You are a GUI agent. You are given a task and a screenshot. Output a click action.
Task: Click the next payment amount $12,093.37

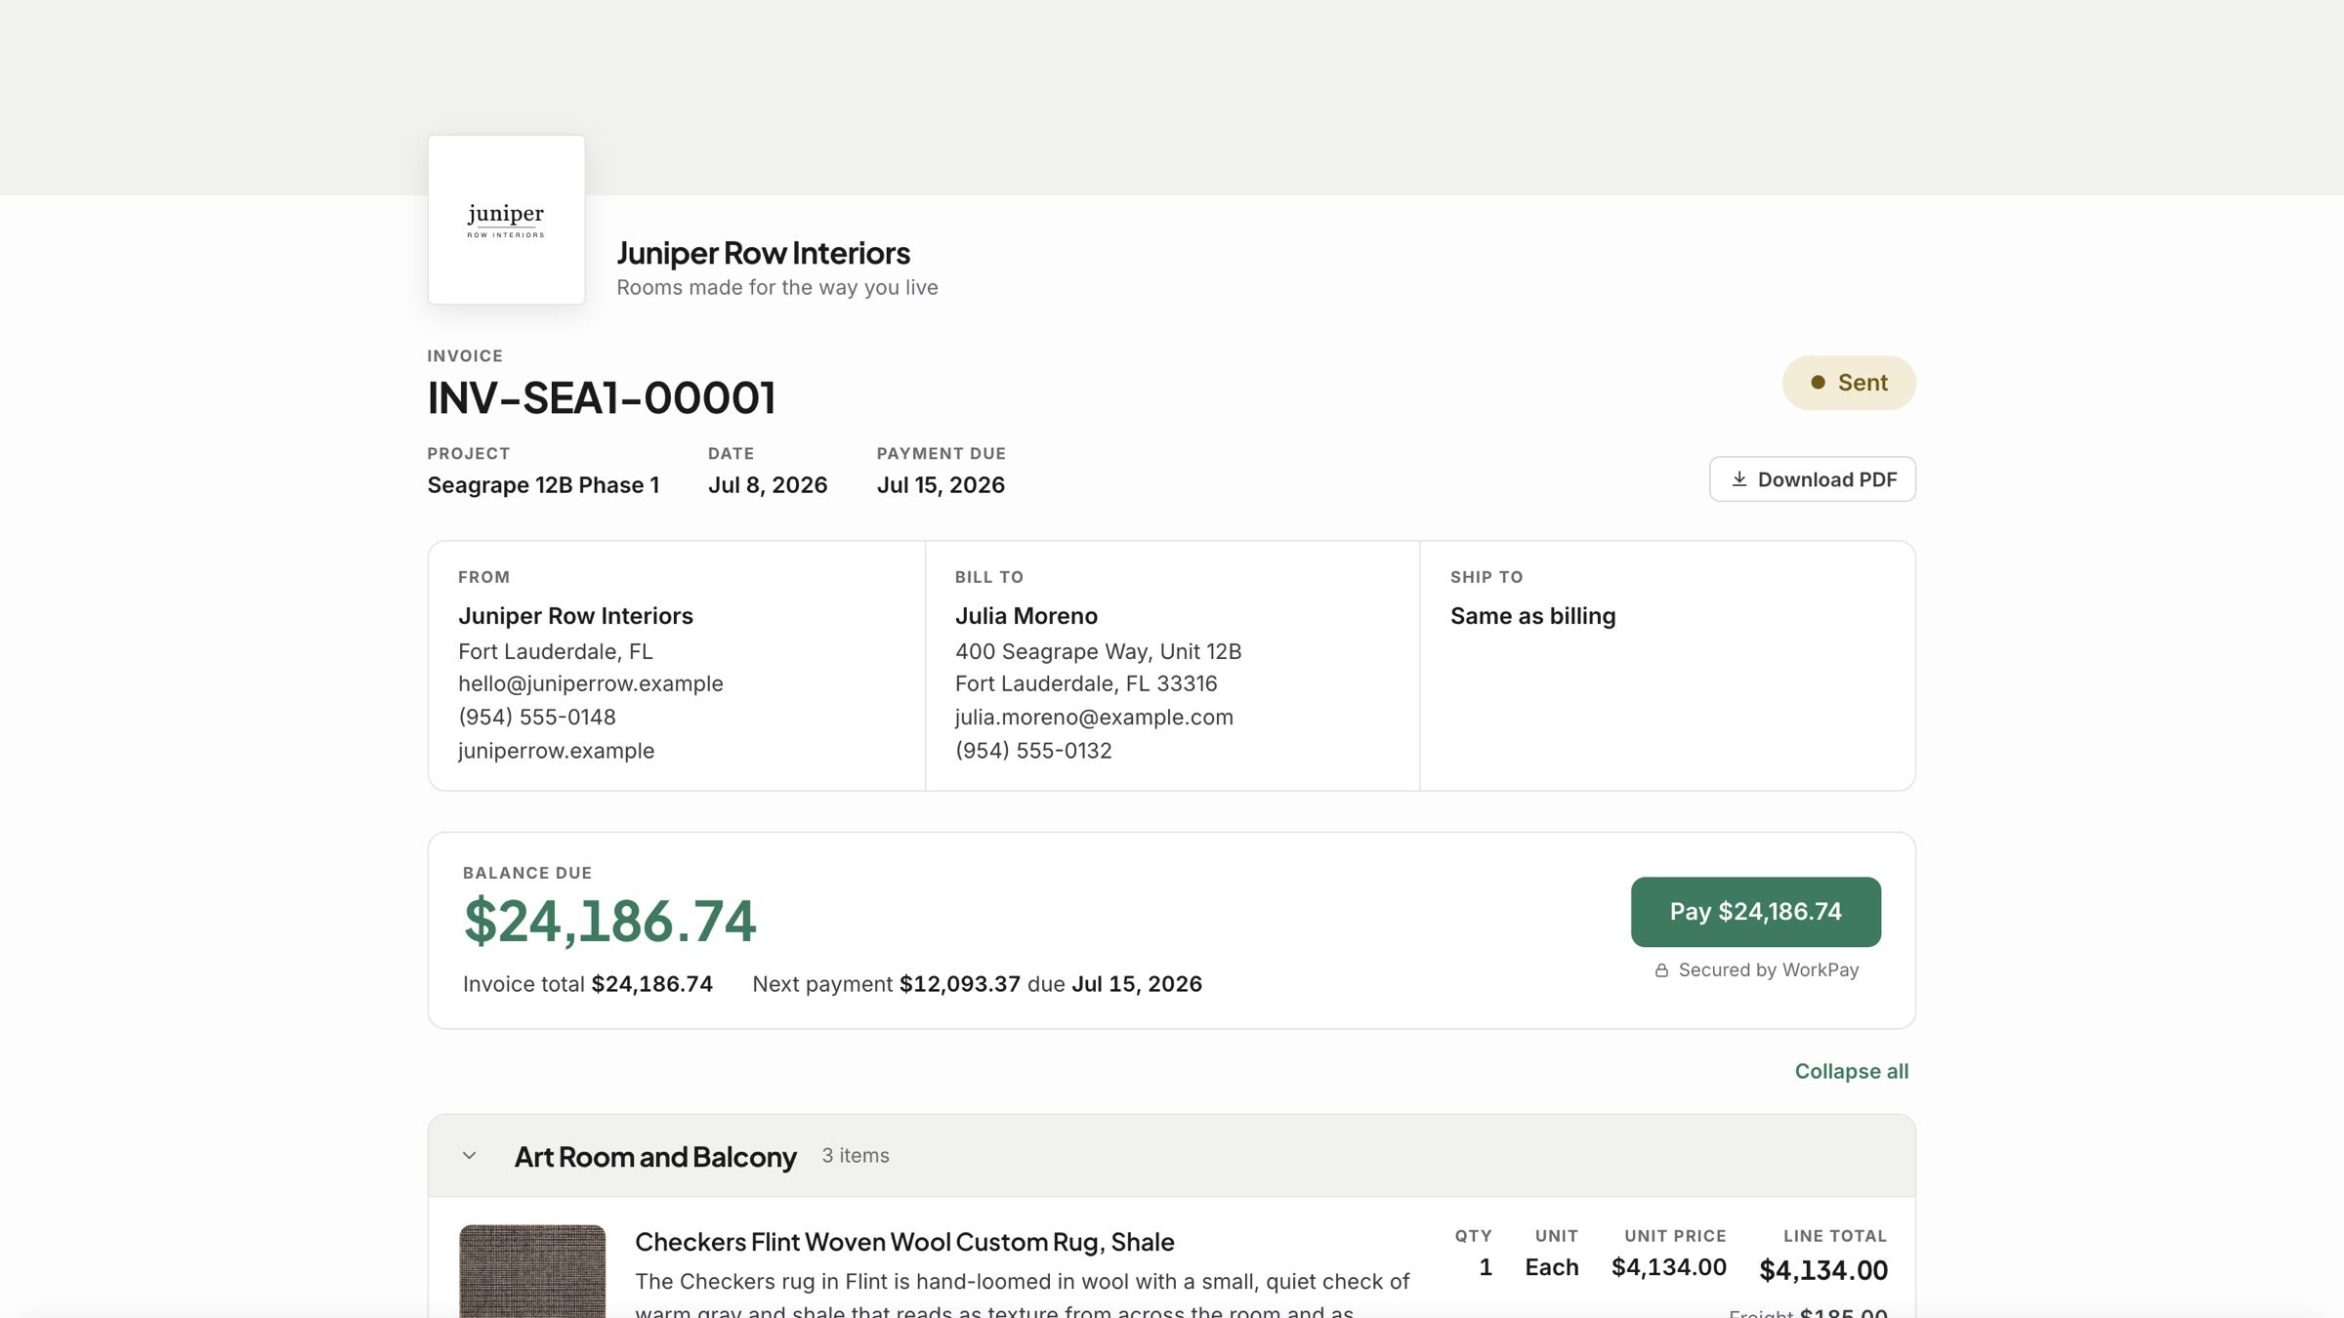coord(959,984)
